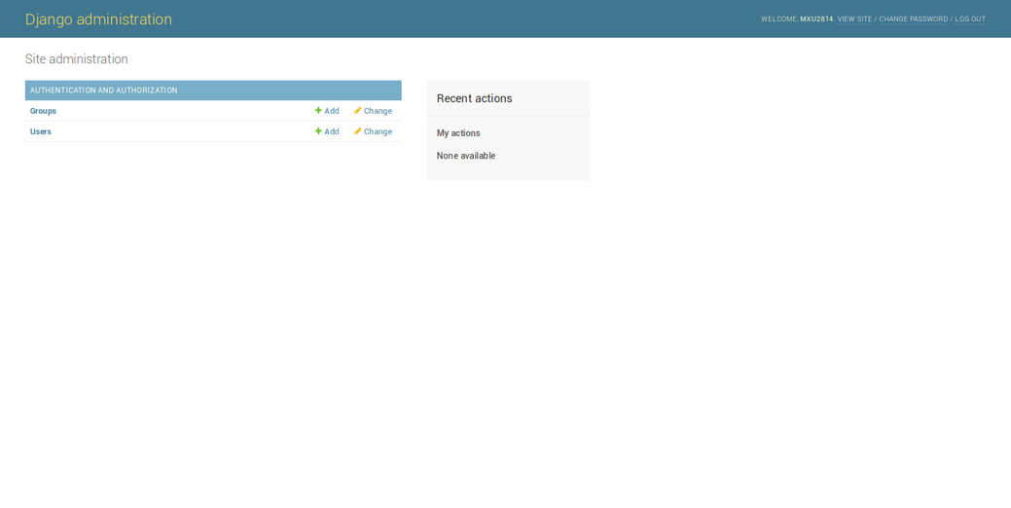Screen dimensions: 1011x508
Task: Click the yellow pencil icon in Groups row
Action: (x=358, y=111)
